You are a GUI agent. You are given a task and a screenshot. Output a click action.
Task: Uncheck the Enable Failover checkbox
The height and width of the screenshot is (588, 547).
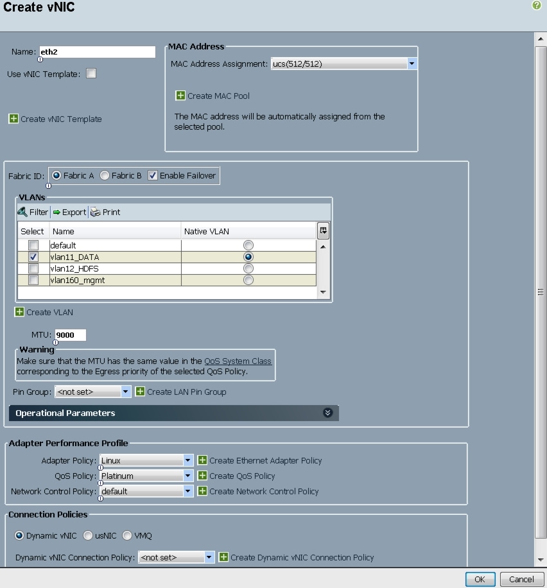152,175
